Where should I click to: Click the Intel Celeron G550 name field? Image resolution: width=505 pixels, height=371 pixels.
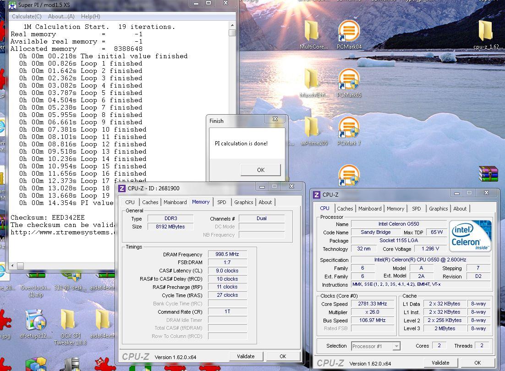point(399,224)
